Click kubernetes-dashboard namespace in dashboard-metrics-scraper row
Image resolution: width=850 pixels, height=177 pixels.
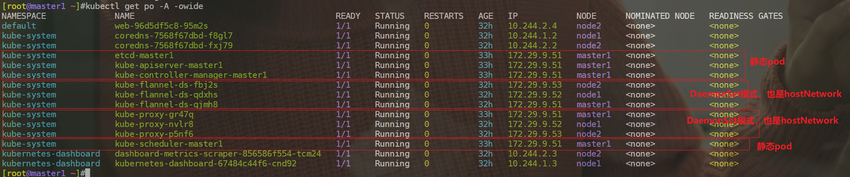pos(51,154)
